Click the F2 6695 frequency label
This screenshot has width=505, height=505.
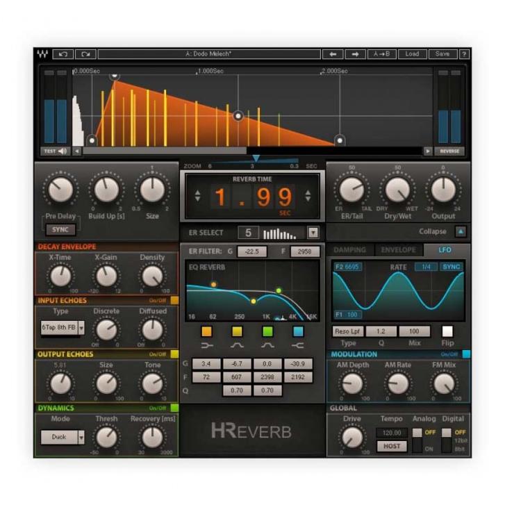[347, 267]
